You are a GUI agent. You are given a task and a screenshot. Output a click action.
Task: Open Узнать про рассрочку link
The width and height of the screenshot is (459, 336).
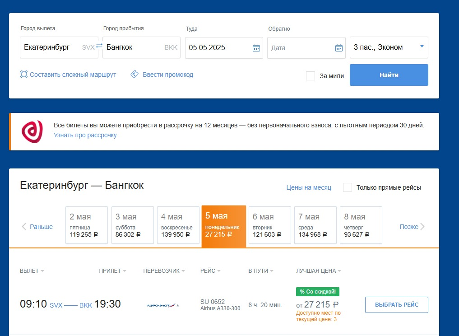coord(85,135)
